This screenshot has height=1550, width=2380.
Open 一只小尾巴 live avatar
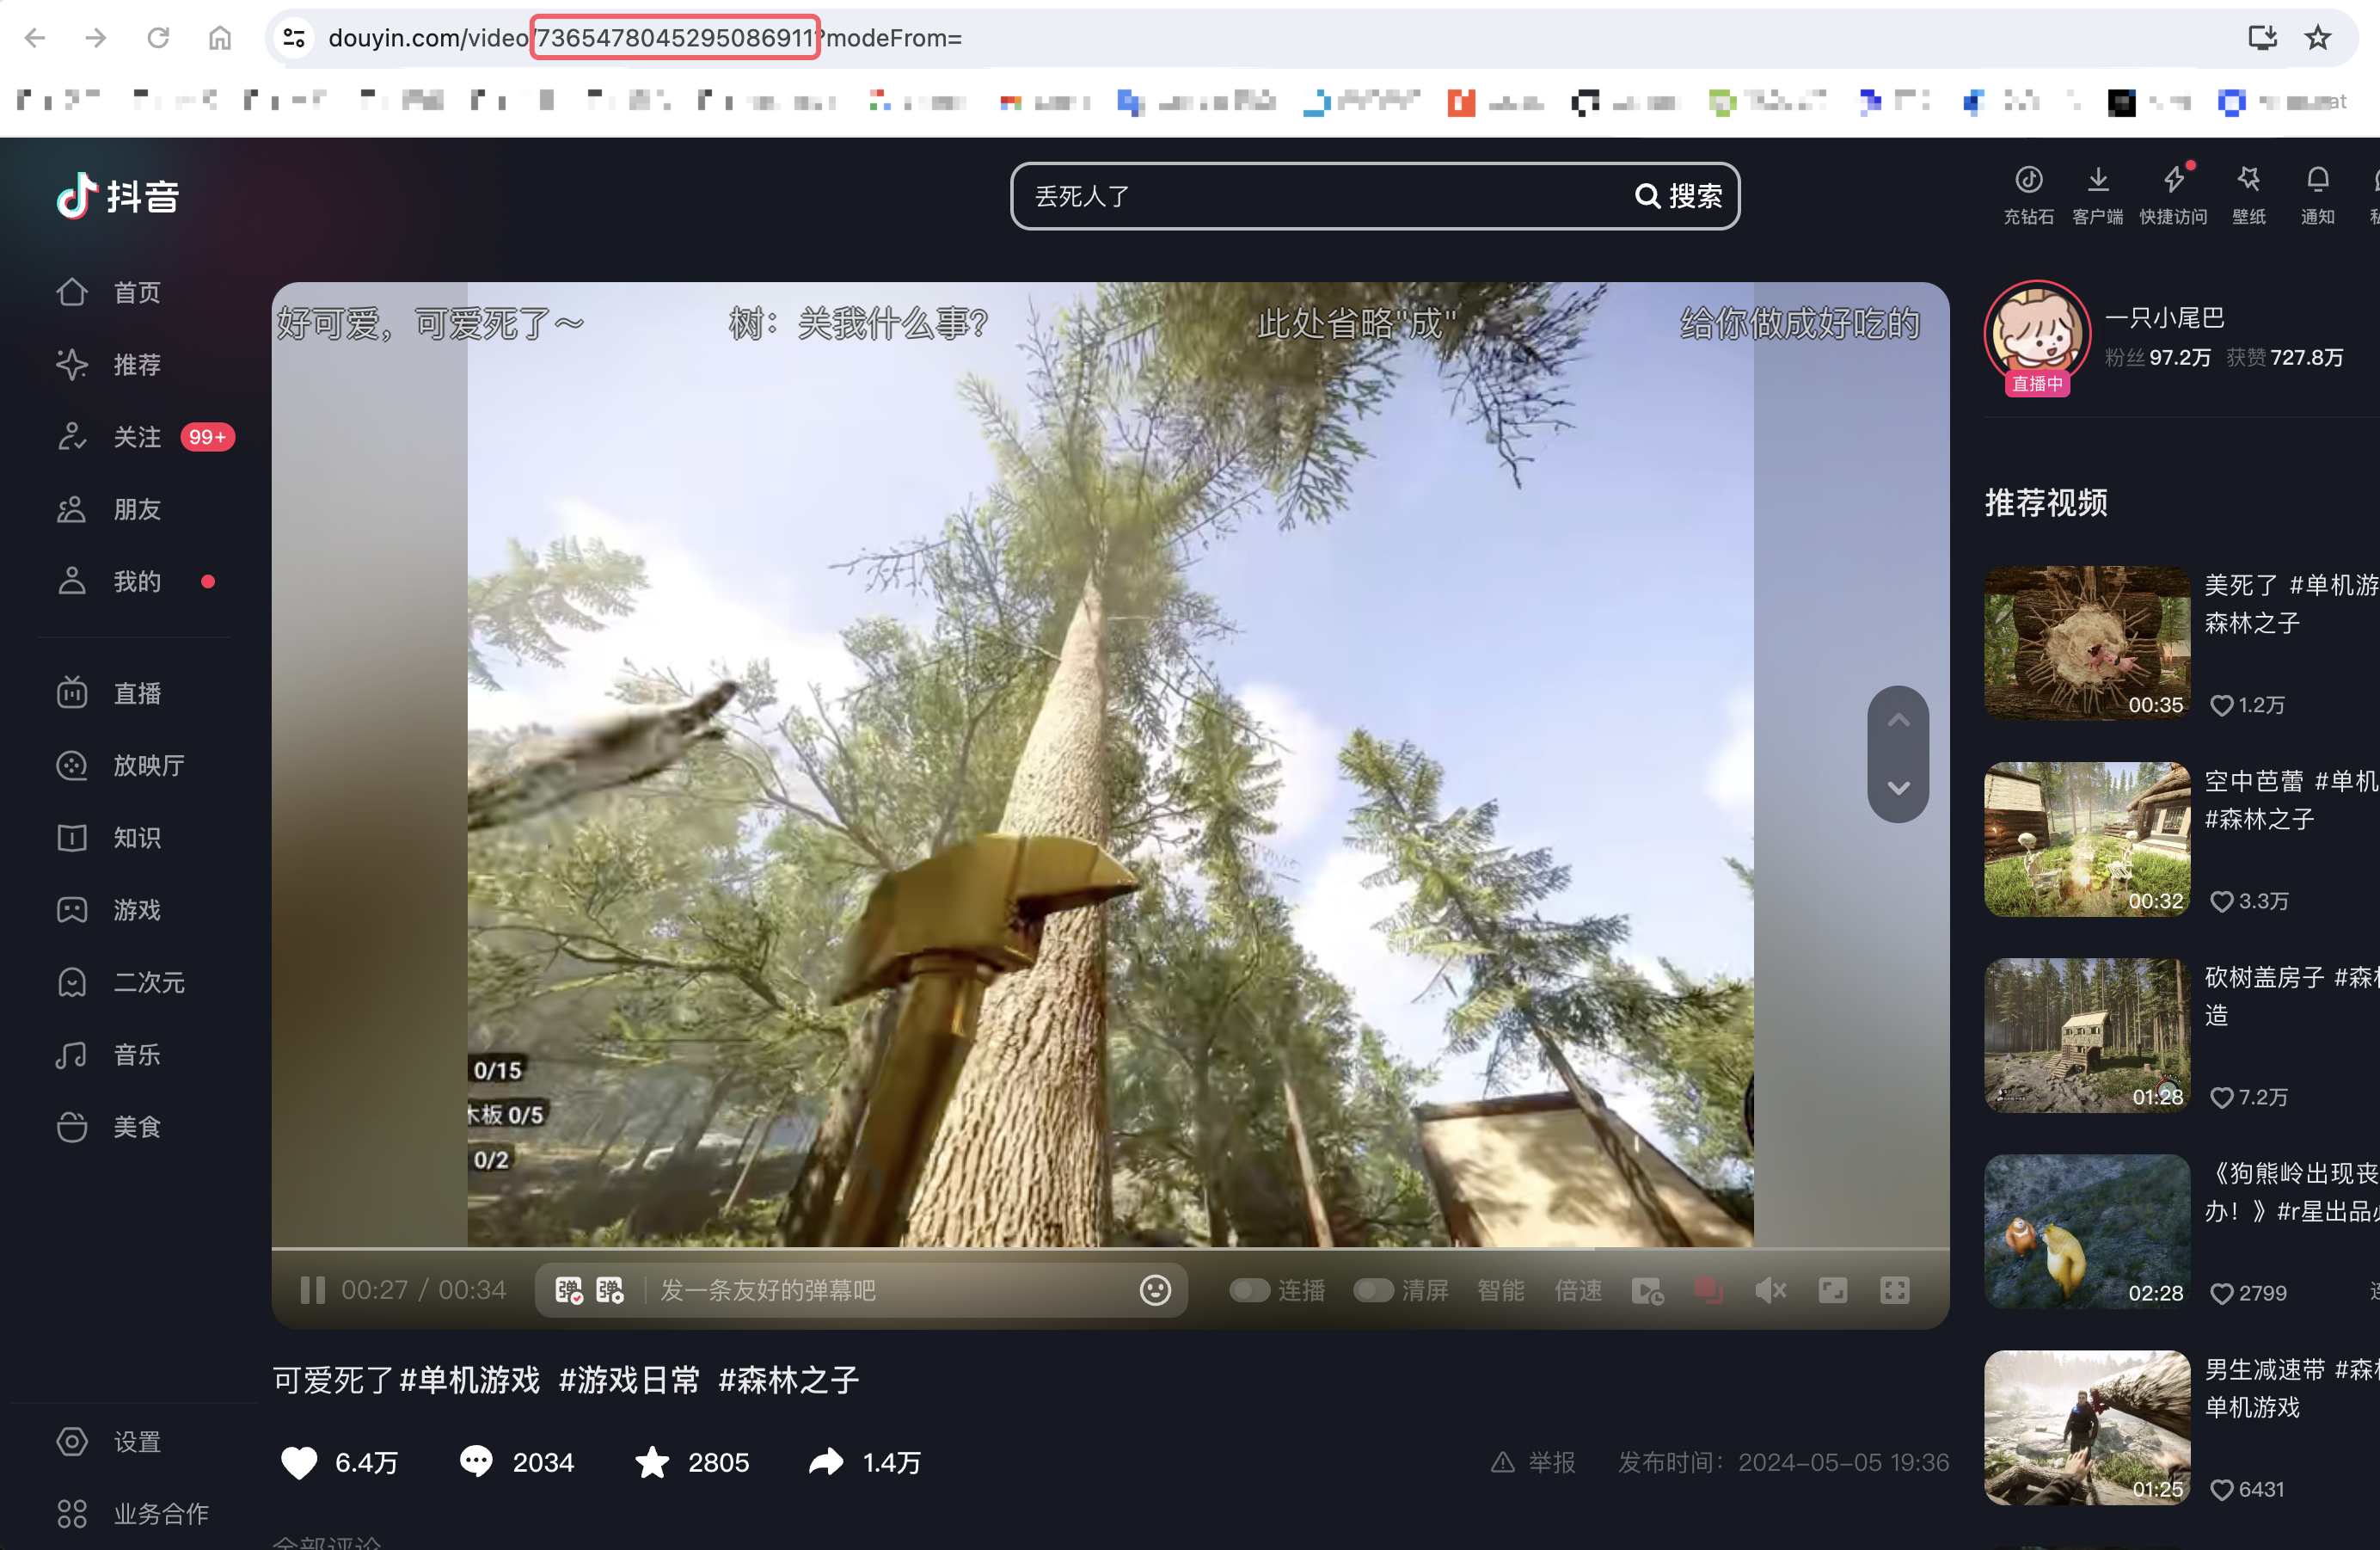pyautogui.click(x=2037, y=336)
